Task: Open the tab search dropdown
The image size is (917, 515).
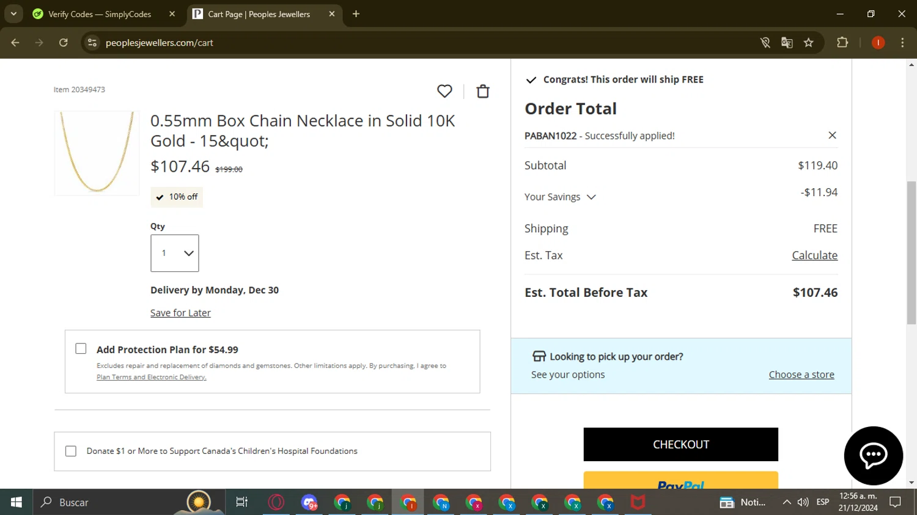Action: (x=13, y=13)
